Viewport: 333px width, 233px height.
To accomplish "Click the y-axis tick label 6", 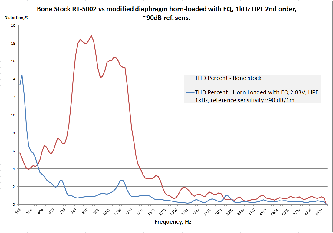I will click(x=14, y=151).
